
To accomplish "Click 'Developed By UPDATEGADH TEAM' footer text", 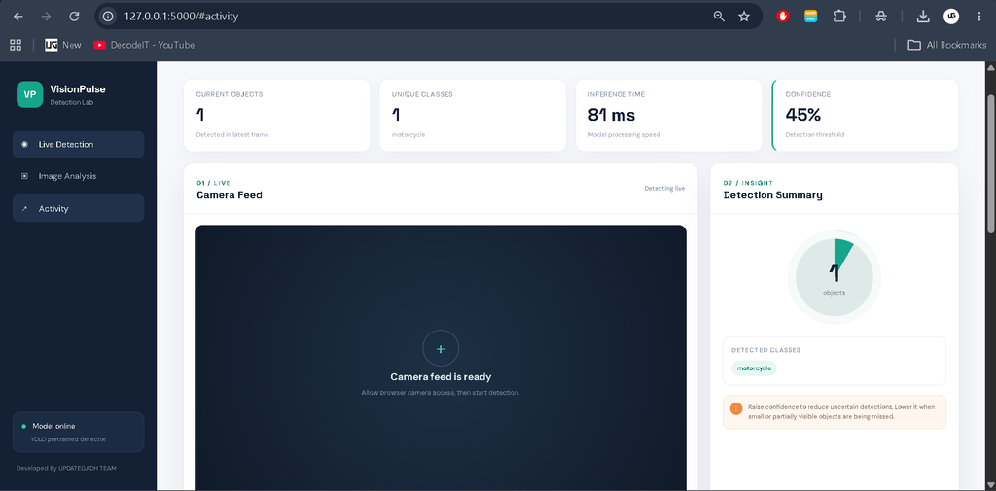I will tap(66, 468).
